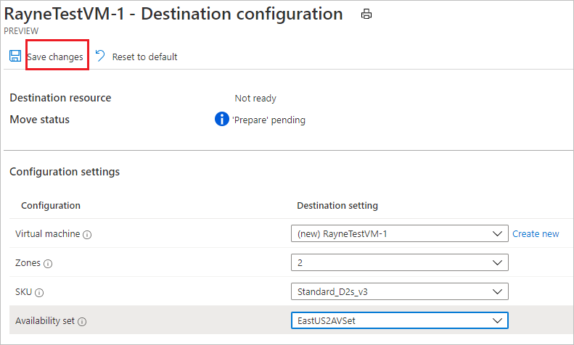Click the Save changes floppy disk icon
Viewport: 574px width, 345px height.
(15, 57)
